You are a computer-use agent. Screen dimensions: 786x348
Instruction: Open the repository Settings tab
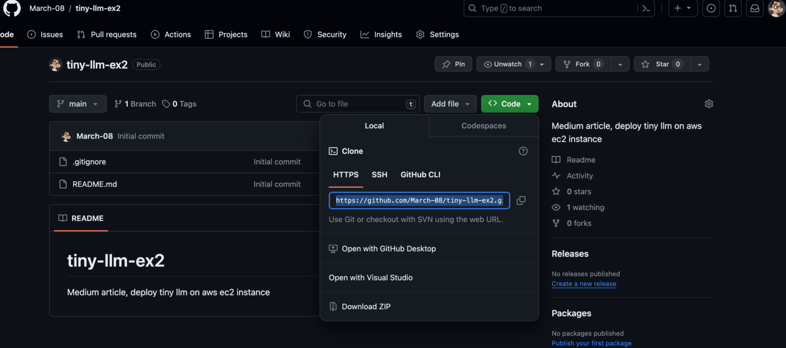[438, 34]
